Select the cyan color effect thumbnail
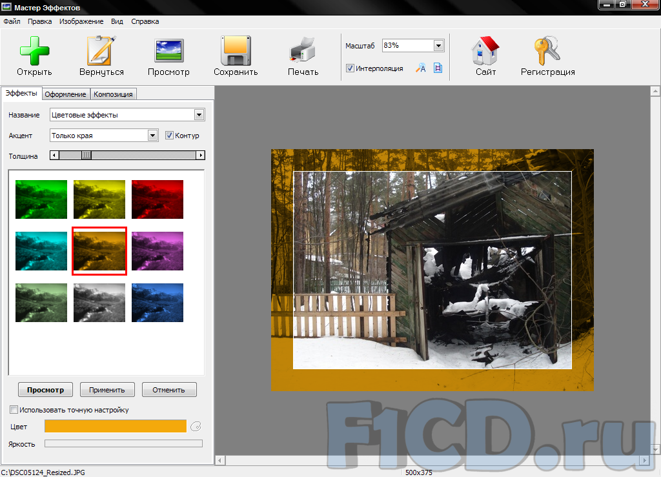 41,251
